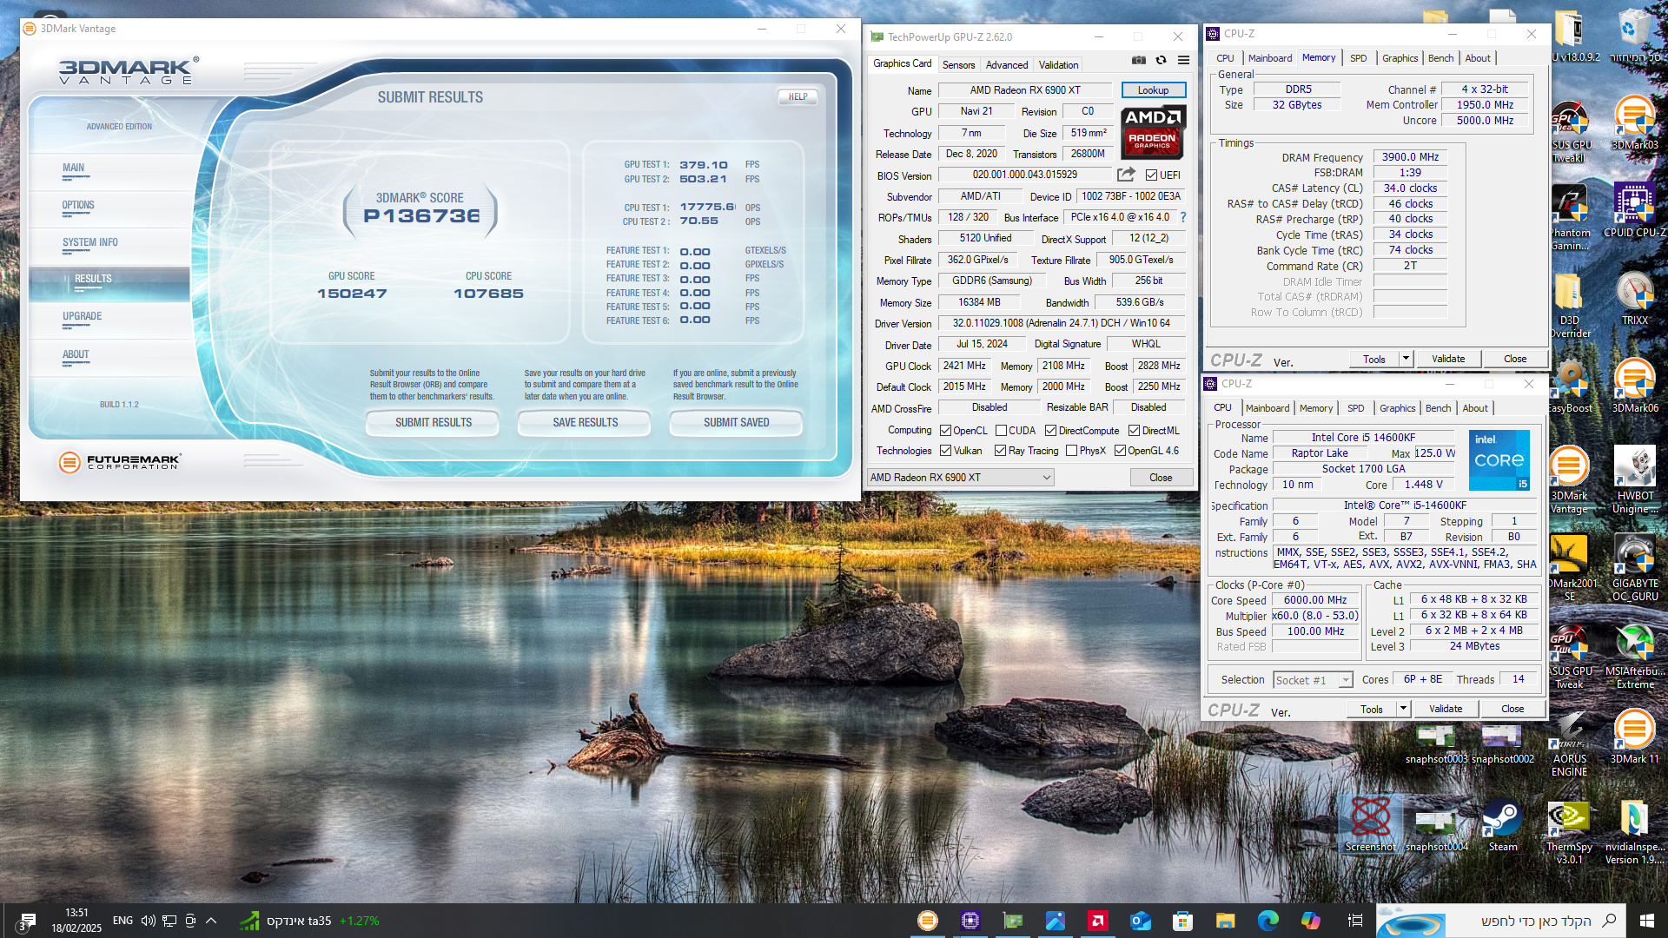Click Close button in GPU-Z window

[1161, 478]
